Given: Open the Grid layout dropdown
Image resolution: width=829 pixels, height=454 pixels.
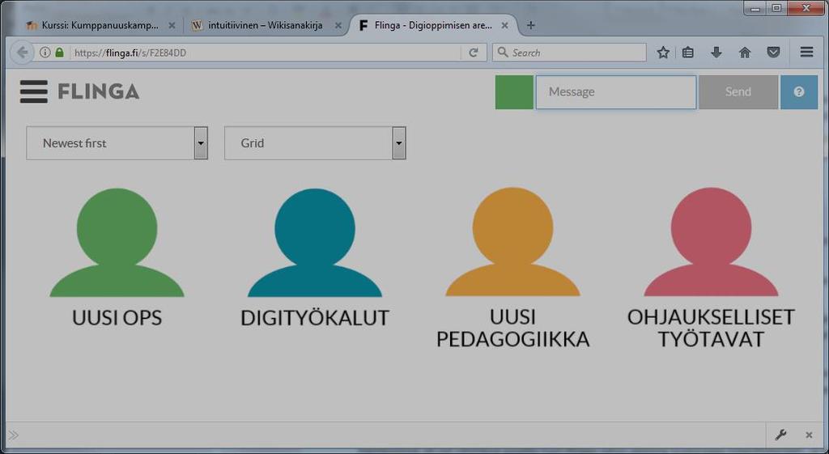Looking at the screenshot, I should (x=315, y=143).
